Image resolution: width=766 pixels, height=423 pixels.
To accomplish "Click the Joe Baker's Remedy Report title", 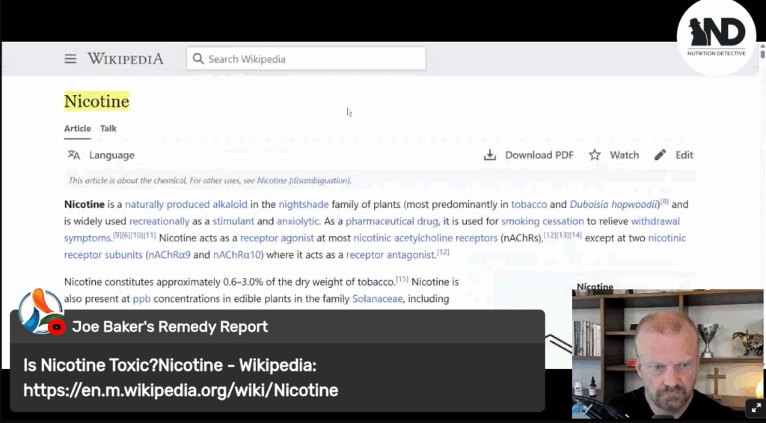I will (x=170, y=327).
